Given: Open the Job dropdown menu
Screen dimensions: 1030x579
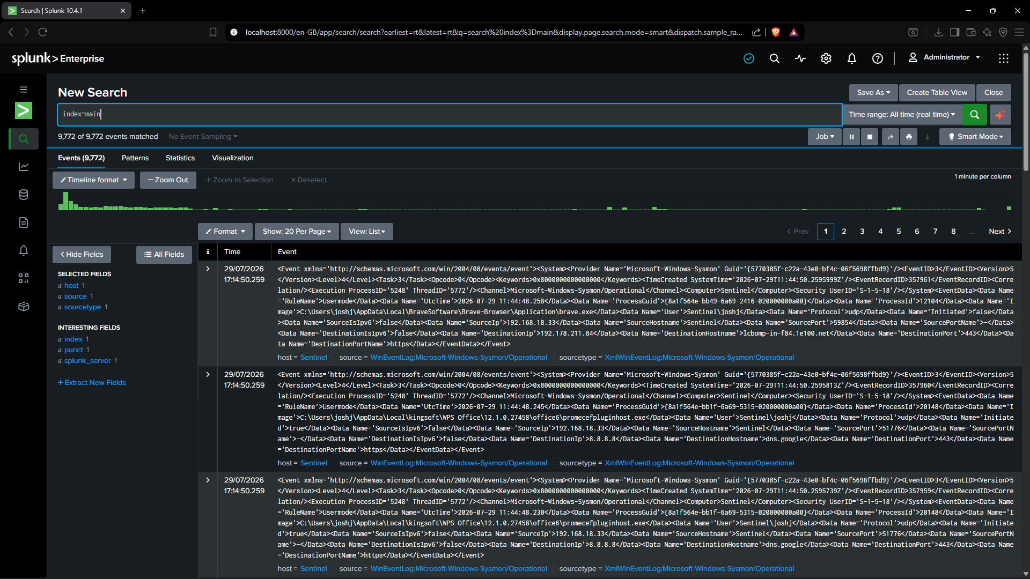Looking at the screenshot, I should click(825, 137).
